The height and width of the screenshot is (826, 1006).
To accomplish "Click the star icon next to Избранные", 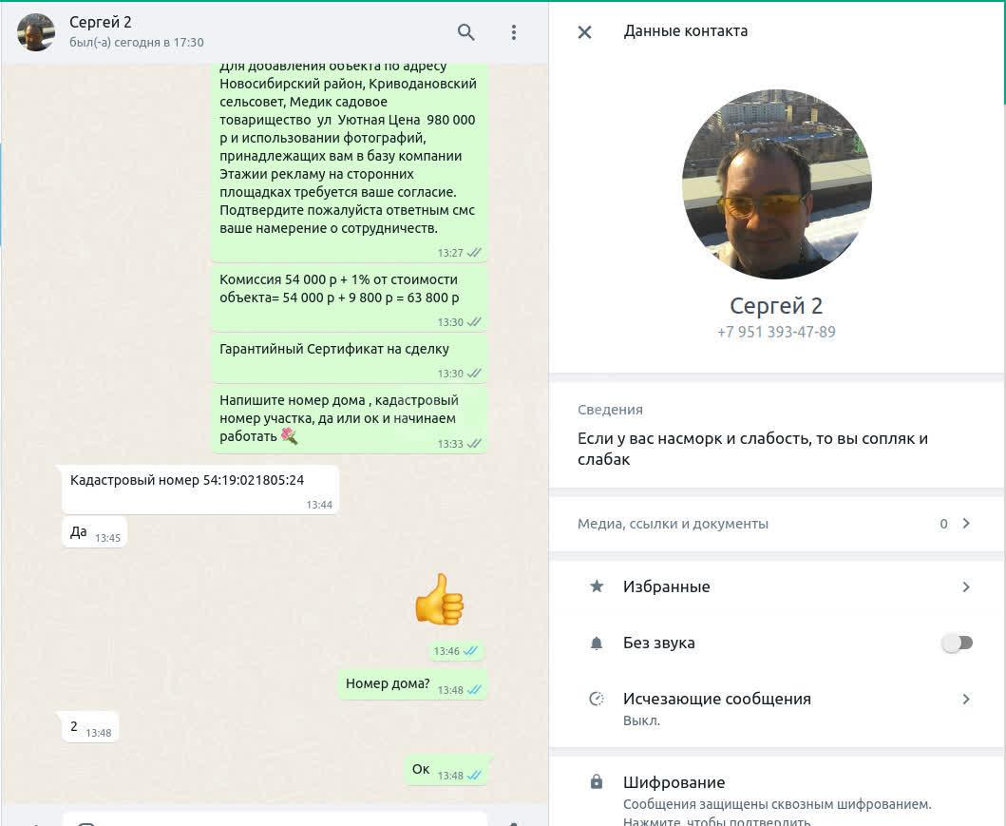I will pos(597,586).
